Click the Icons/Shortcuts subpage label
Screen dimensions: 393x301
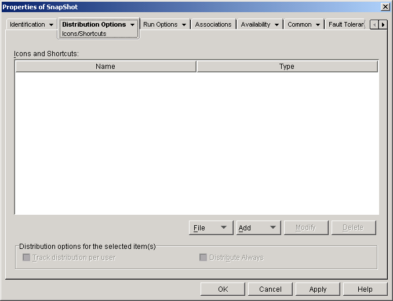84,34
